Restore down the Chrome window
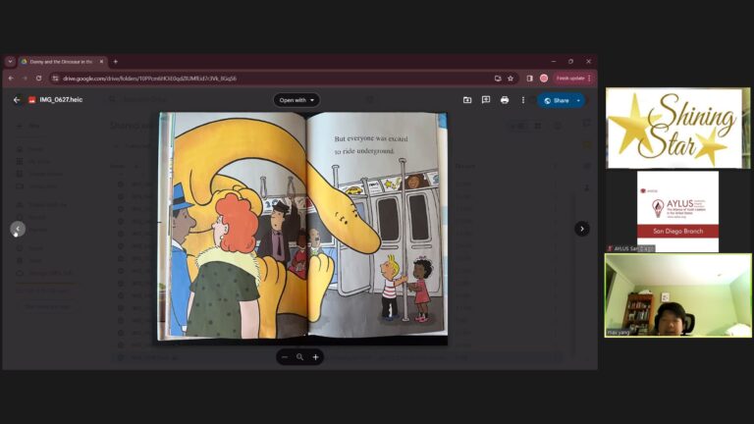This screenshot has height=424, width=754. click(570, 62)
